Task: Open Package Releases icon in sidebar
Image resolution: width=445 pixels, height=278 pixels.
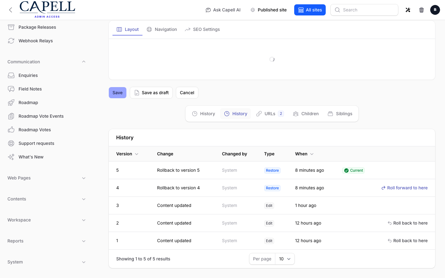Action: pos(11,27)
